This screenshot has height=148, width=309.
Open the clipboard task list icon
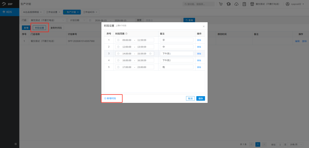click(244, 4)
